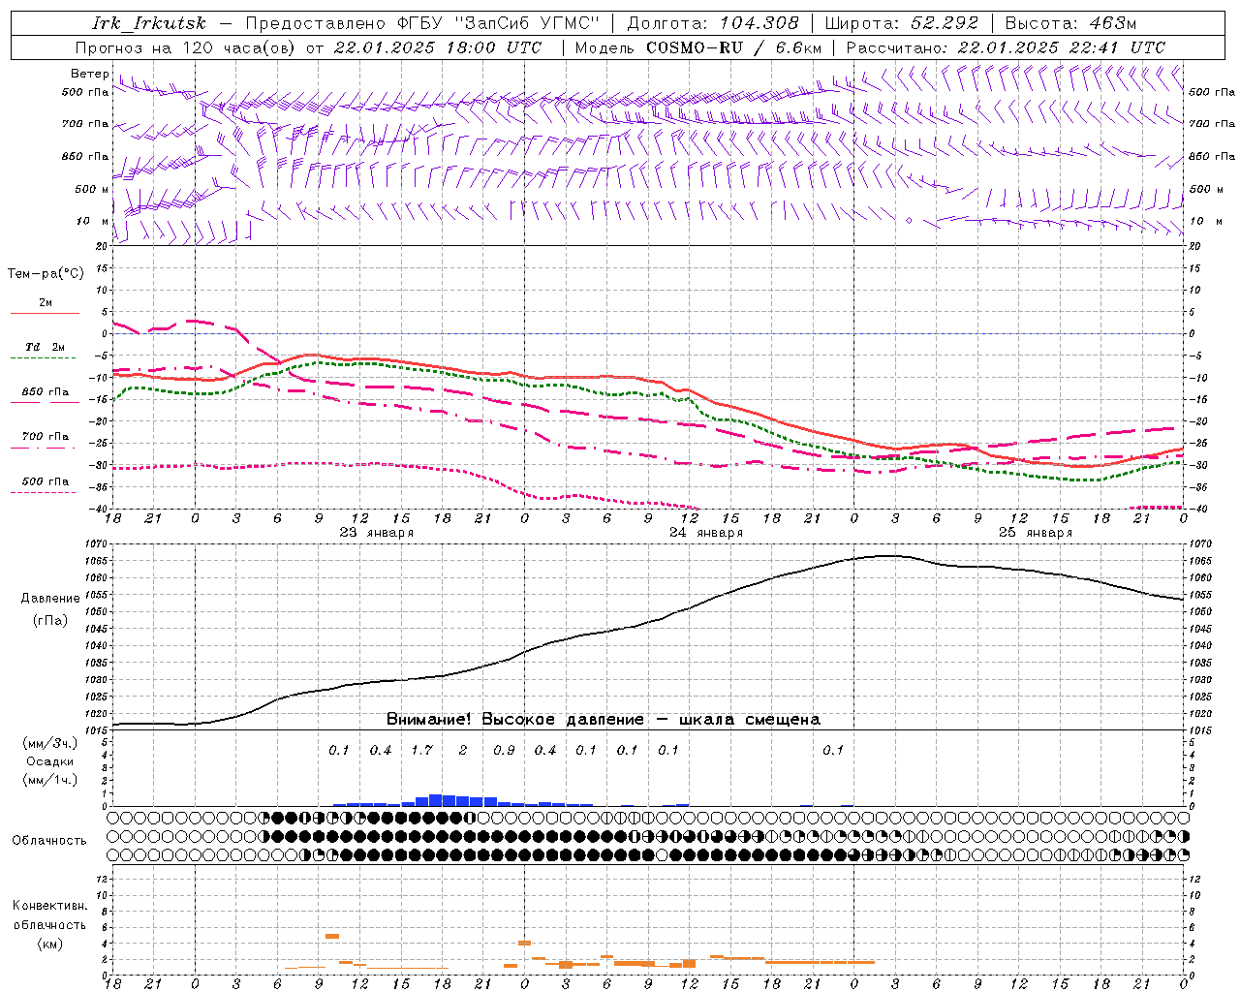
Task: Click the wind panel label "Ветер"
Action: [x=89, y=74]
